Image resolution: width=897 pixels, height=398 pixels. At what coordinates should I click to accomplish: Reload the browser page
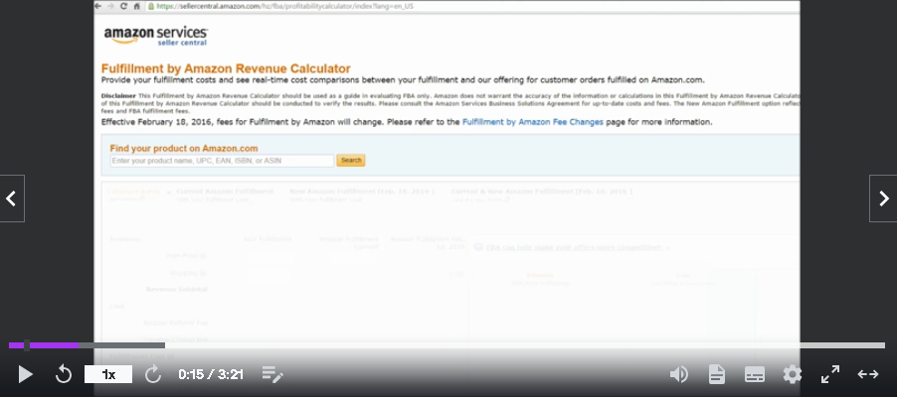tap(123, 6)
